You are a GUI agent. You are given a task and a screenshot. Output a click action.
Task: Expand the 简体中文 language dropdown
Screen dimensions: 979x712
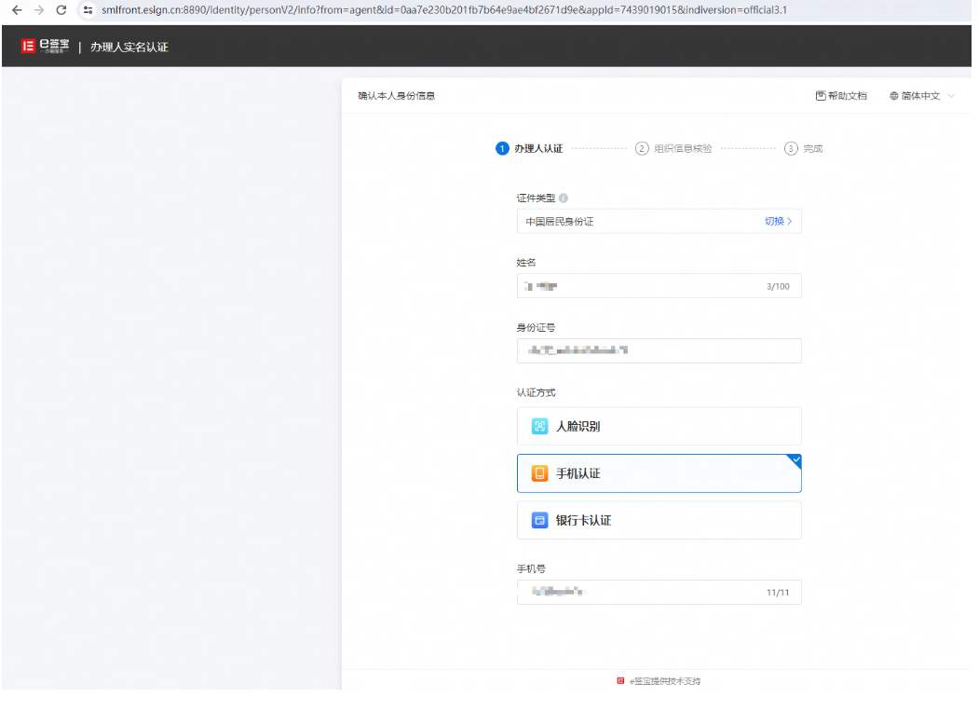pos(921,96)
